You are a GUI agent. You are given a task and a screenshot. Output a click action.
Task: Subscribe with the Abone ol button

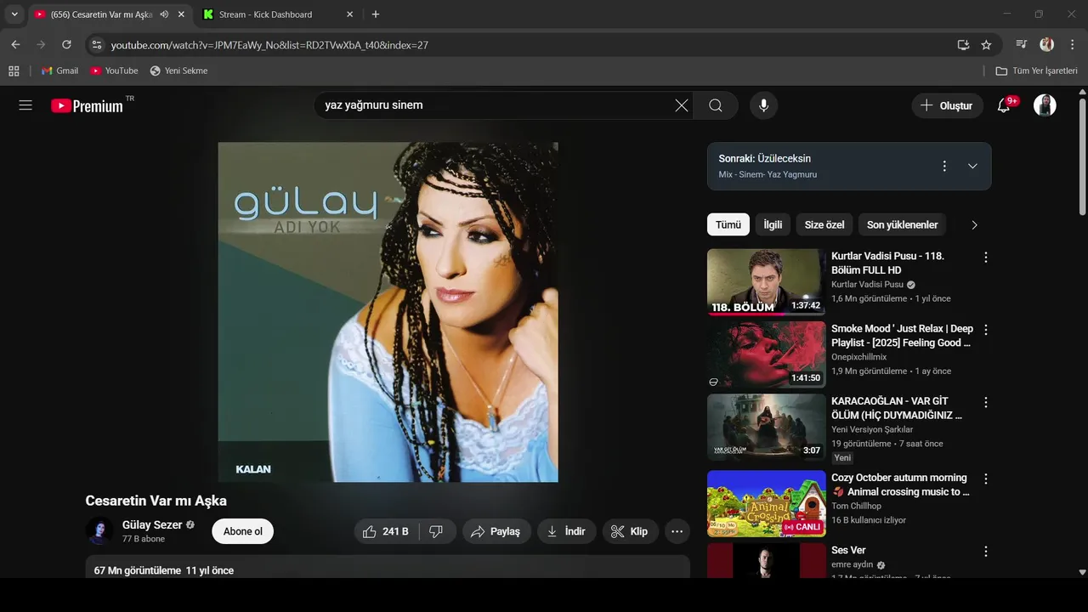pos(242,531)
